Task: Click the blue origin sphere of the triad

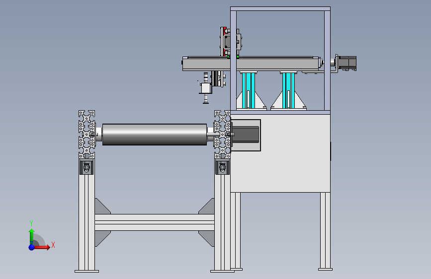Action: point(32,247)
